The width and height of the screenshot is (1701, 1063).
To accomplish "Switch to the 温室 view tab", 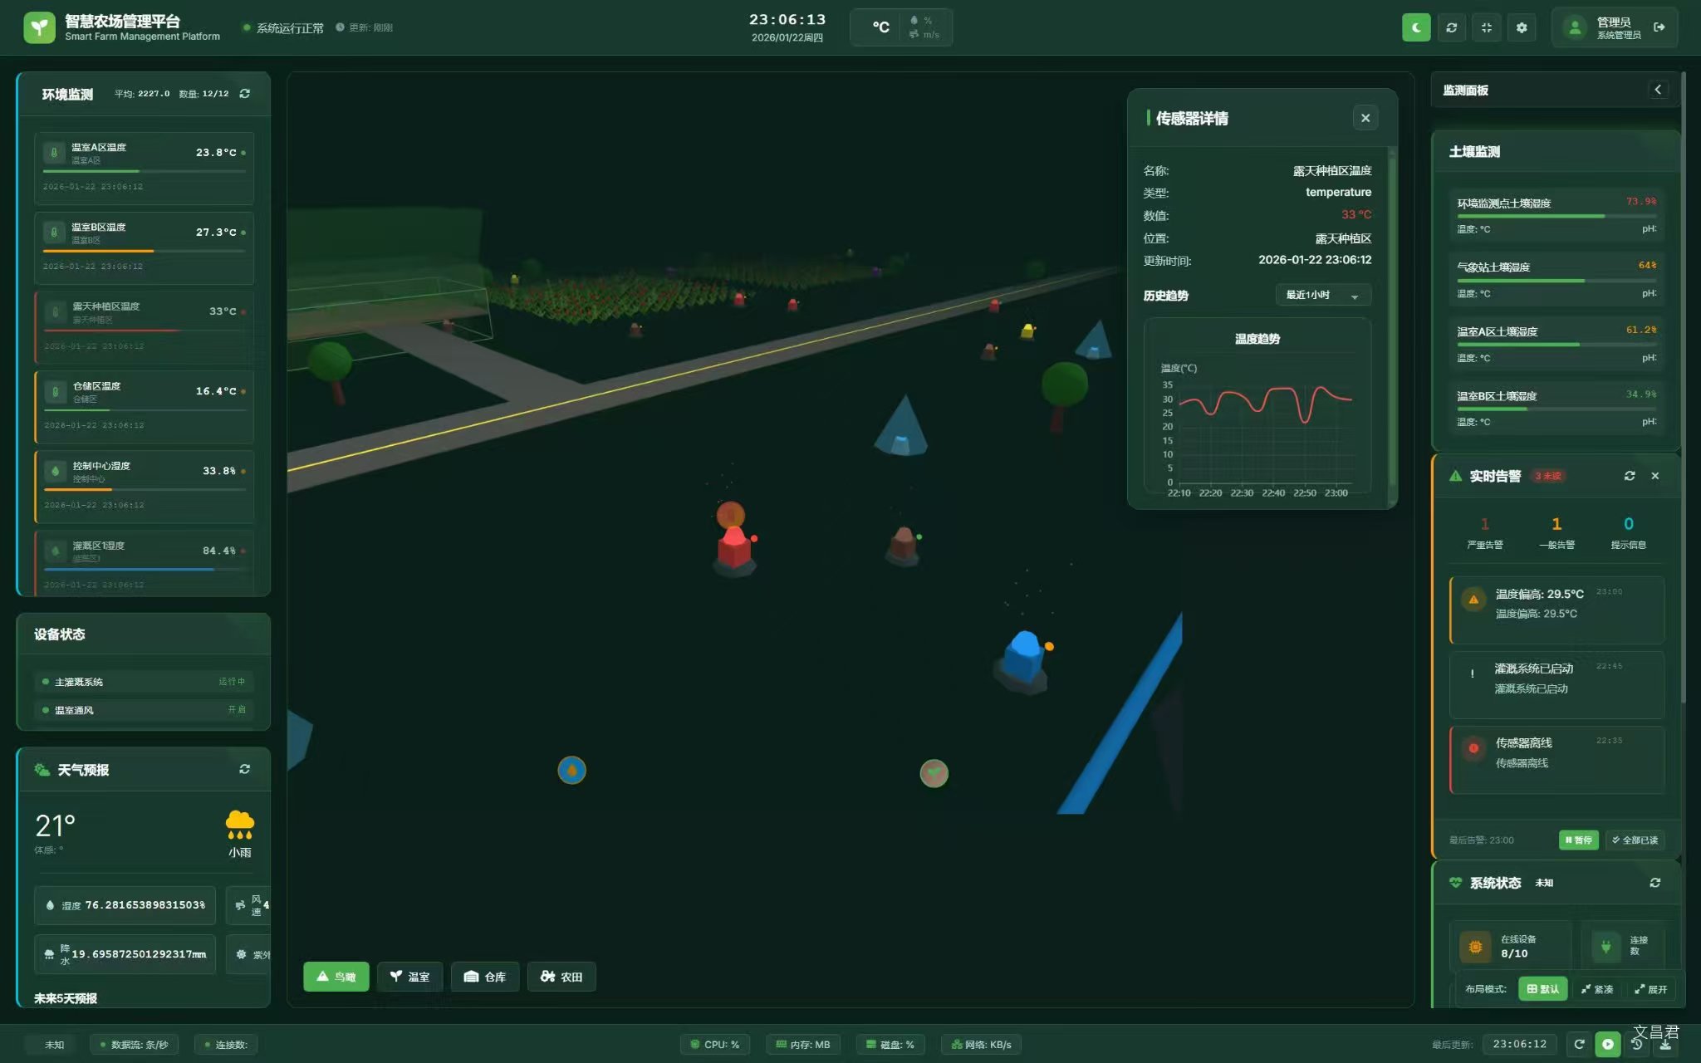I will point(409,977).
